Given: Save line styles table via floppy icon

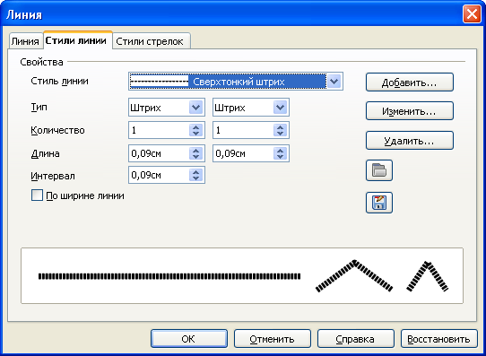Looking at the screenshot, I should pos(379,203).
